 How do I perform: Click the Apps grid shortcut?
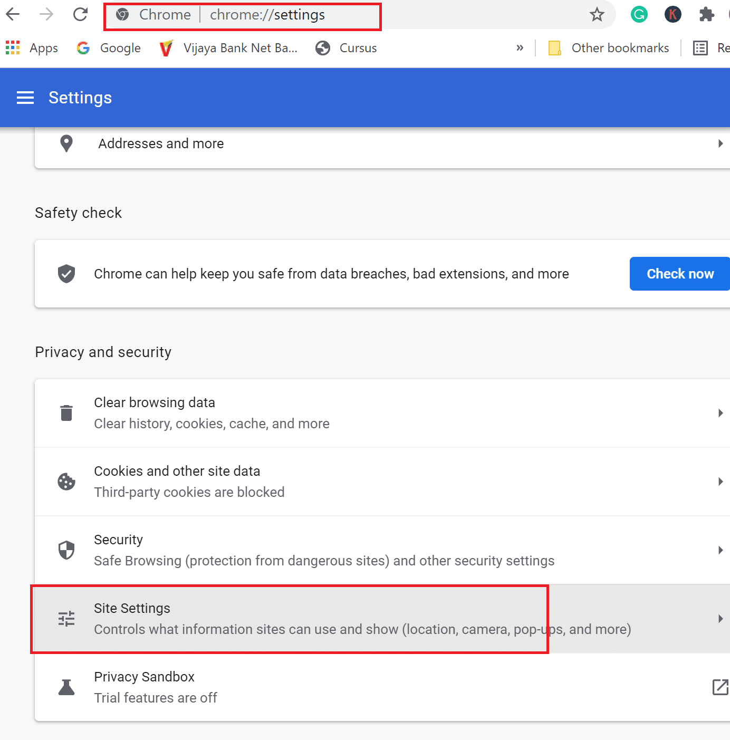32,48
